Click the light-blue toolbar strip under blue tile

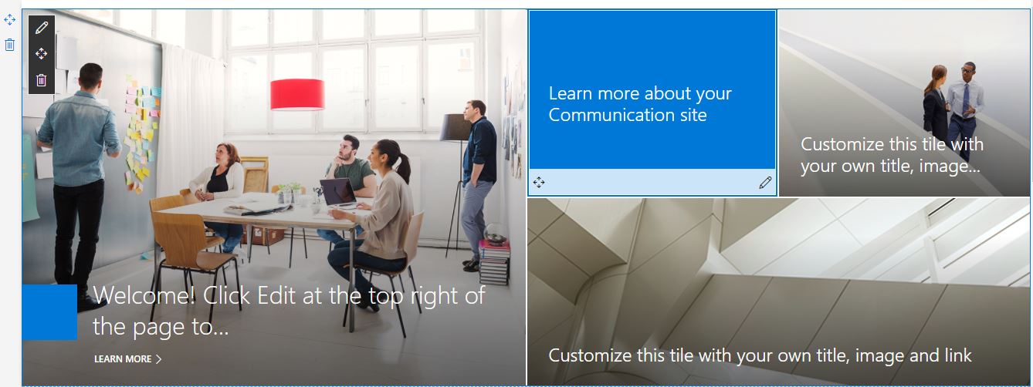click(652, 183)
